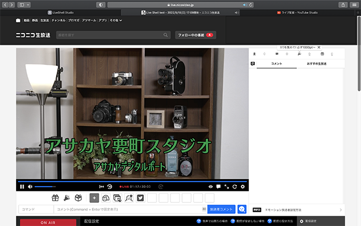Screen dimensions: 361x226
Task: Open the player settings gear
Action: [x=243, y=187]
